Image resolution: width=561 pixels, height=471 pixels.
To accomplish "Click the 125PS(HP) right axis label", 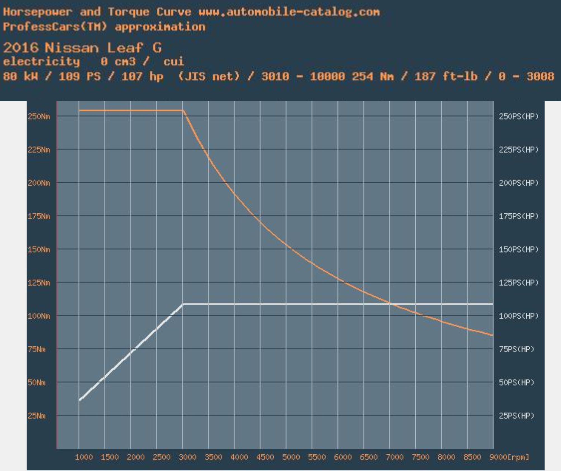I will pos(519,283).
